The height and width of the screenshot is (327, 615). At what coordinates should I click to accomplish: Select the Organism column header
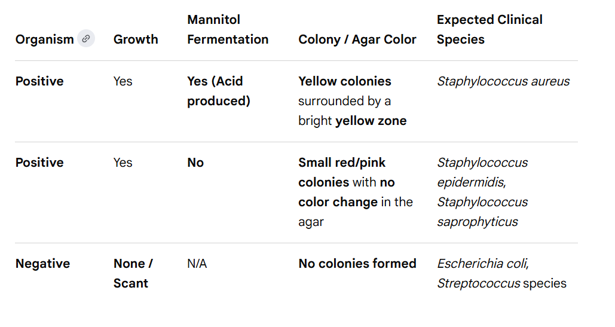[45, 39]
